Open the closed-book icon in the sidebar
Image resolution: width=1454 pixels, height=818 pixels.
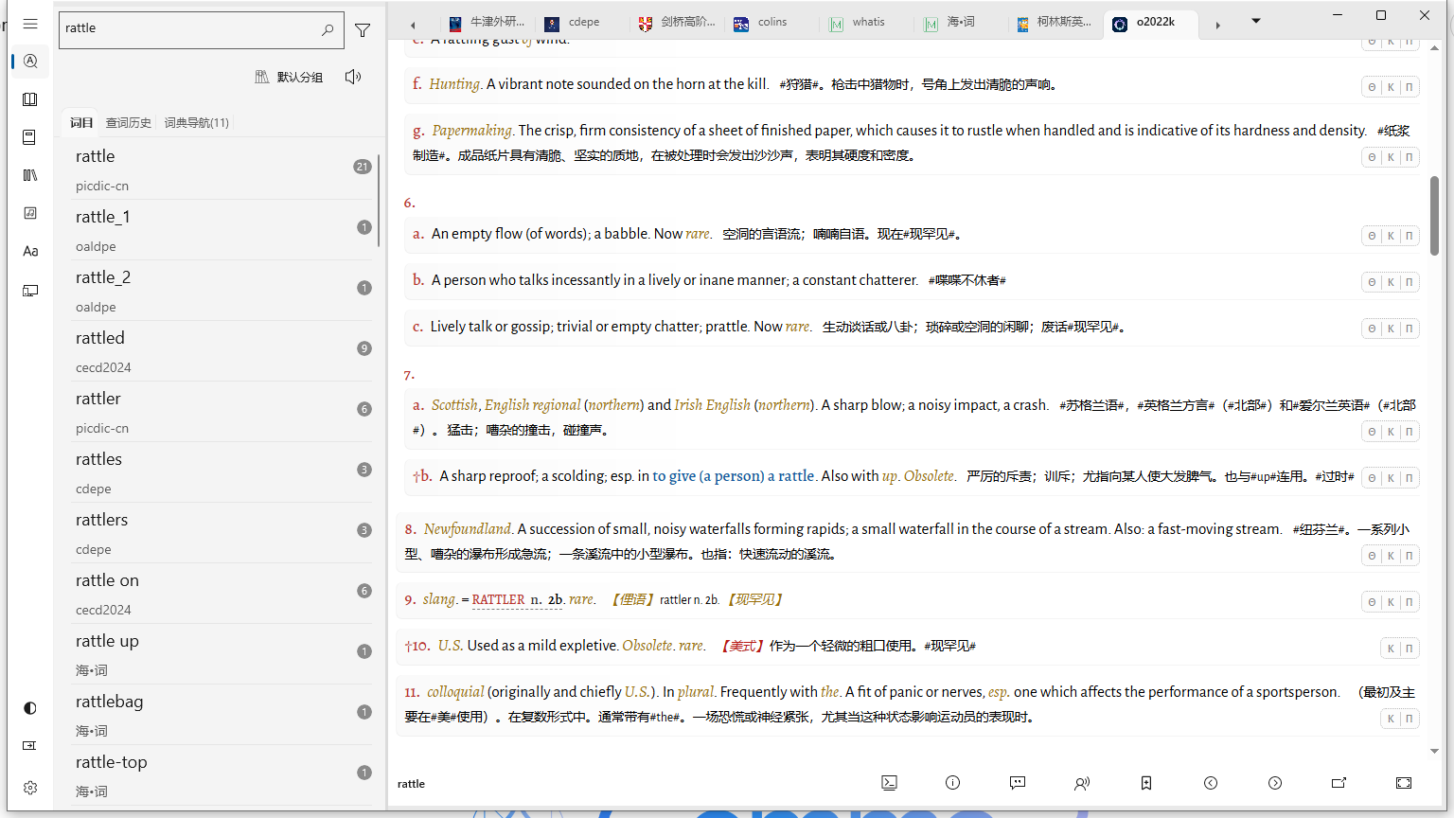coord(30,137)
